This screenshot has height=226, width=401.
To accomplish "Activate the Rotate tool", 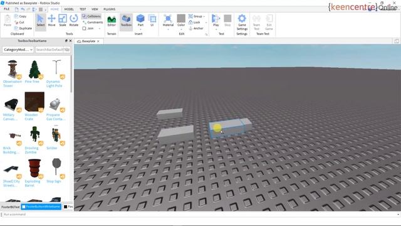I will click(74, 21).
